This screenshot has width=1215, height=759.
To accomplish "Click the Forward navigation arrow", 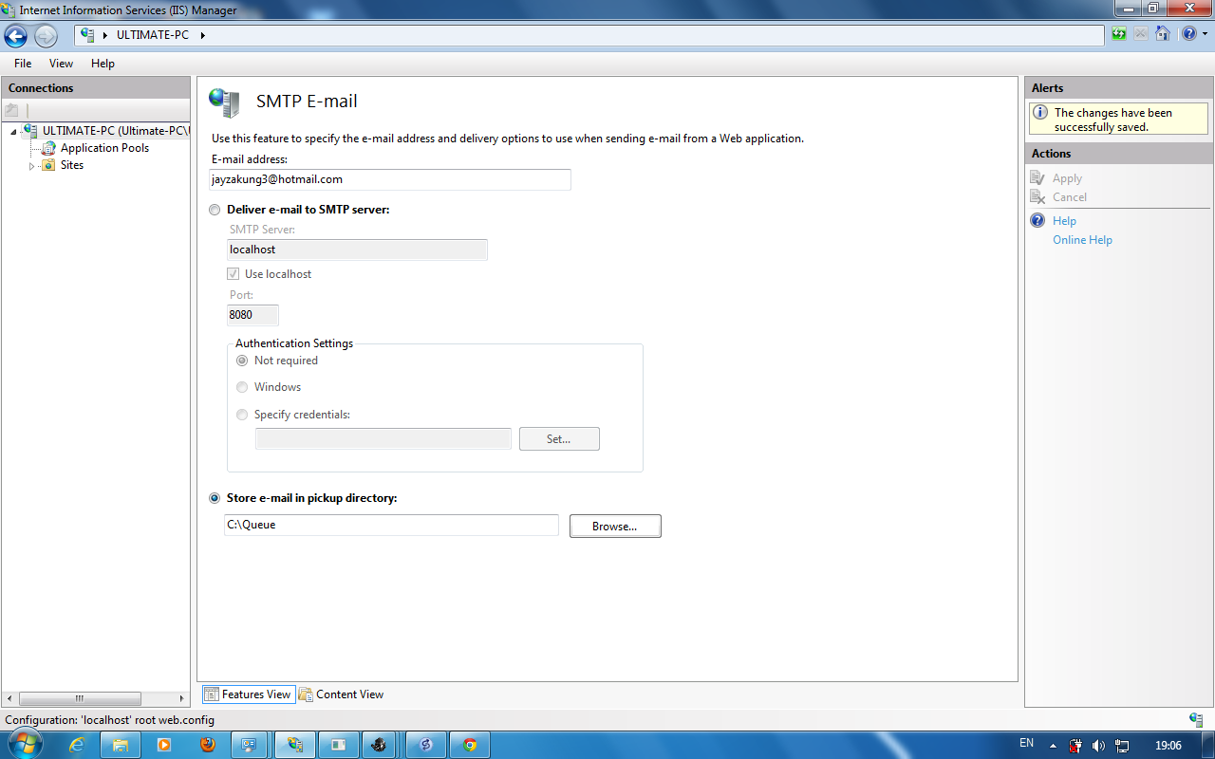I will 46,36.
